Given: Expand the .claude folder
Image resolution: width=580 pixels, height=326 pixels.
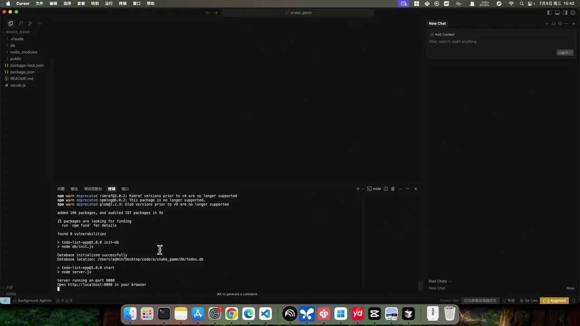Looking at the screenshot, I should pyautogui.click(x=17, y=38).
